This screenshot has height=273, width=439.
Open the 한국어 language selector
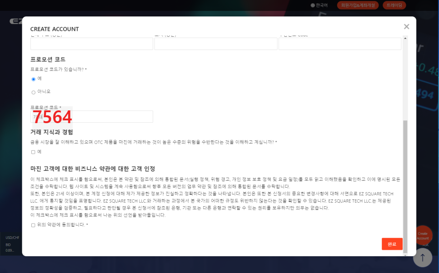(319, 5)
